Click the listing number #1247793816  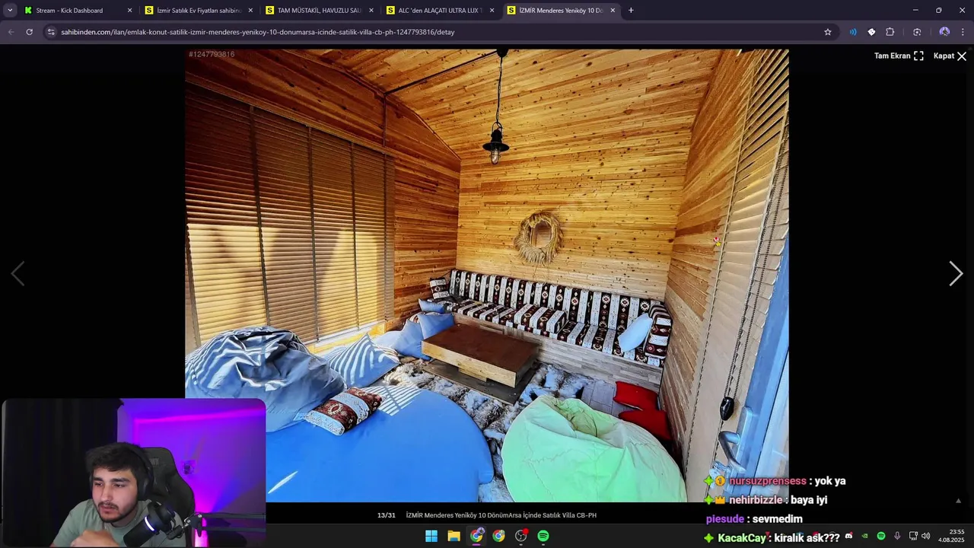212,54
